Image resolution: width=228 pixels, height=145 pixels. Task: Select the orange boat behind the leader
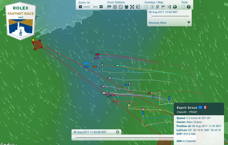[x=95, y=66]
